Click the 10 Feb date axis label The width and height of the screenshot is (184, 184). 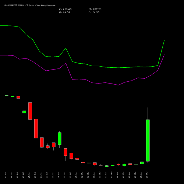pos(6,175)
